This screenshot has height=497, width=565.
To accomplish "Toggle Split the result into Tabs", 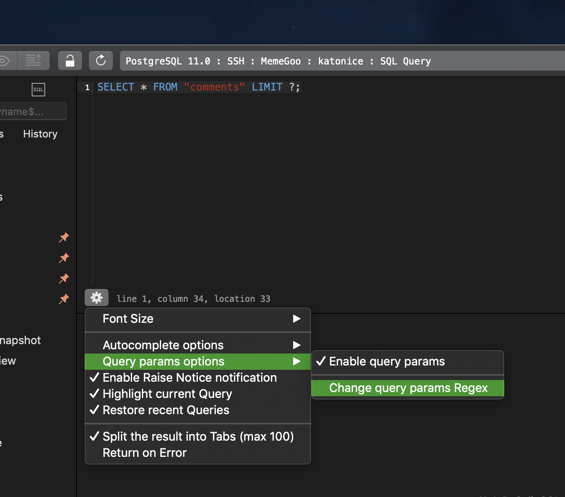I will (198, 436).
